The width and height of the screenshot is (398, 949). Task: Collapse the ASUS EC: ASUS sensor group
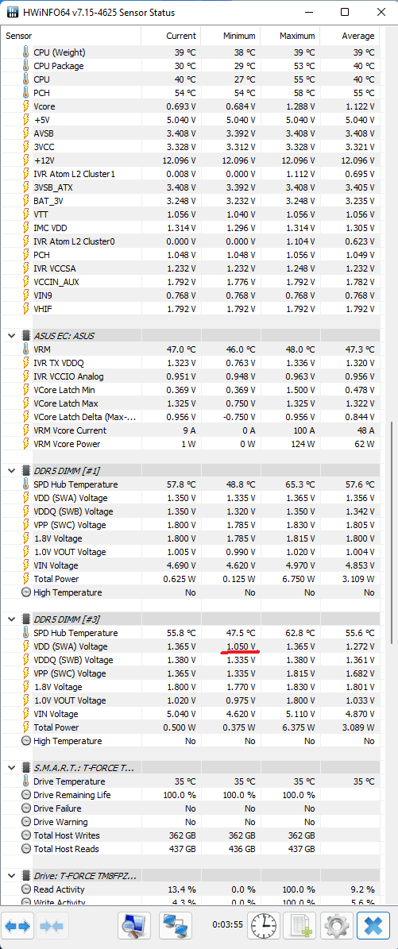(11, 335)
